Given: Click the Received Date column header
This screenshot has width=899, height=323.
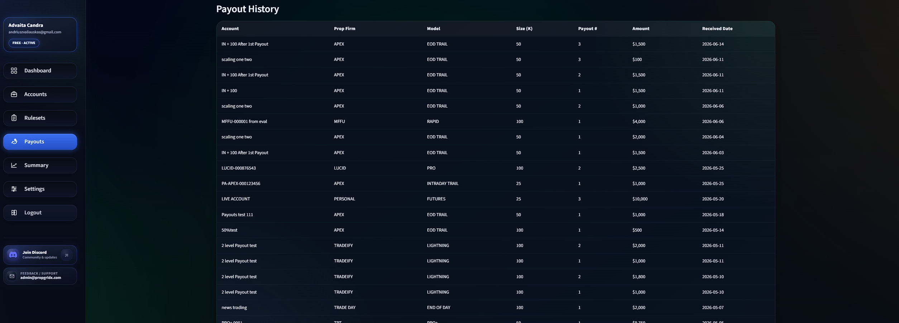Looking at the screenshot, I should pyautogui.click(x=717, y=29).
